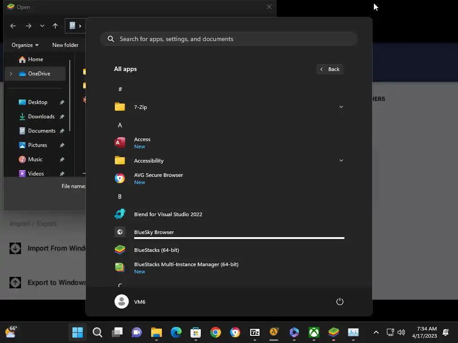Click the address bar documents icon

click(72, 25)
